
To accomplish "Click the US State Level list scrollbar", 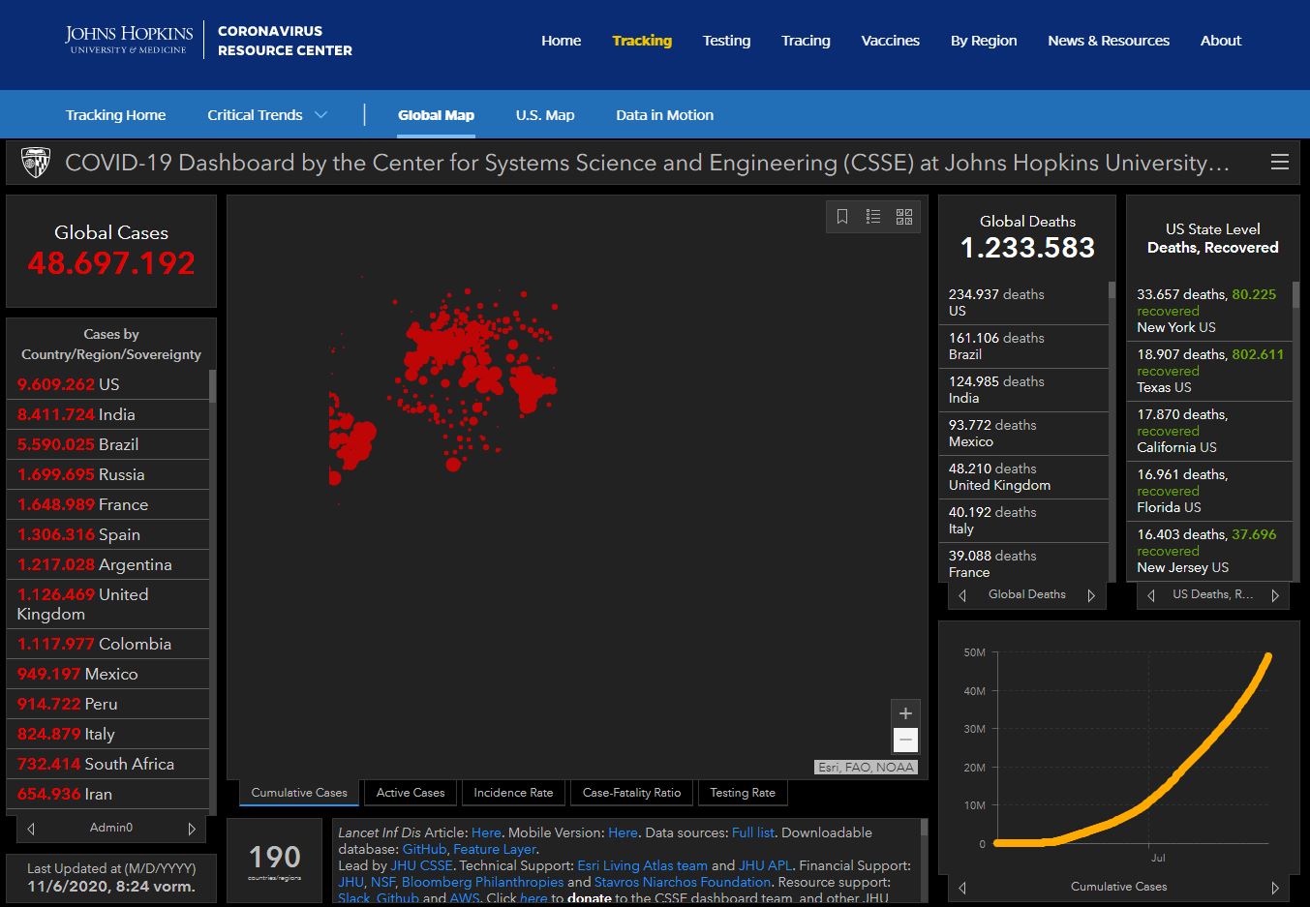I will (1296, 294).
